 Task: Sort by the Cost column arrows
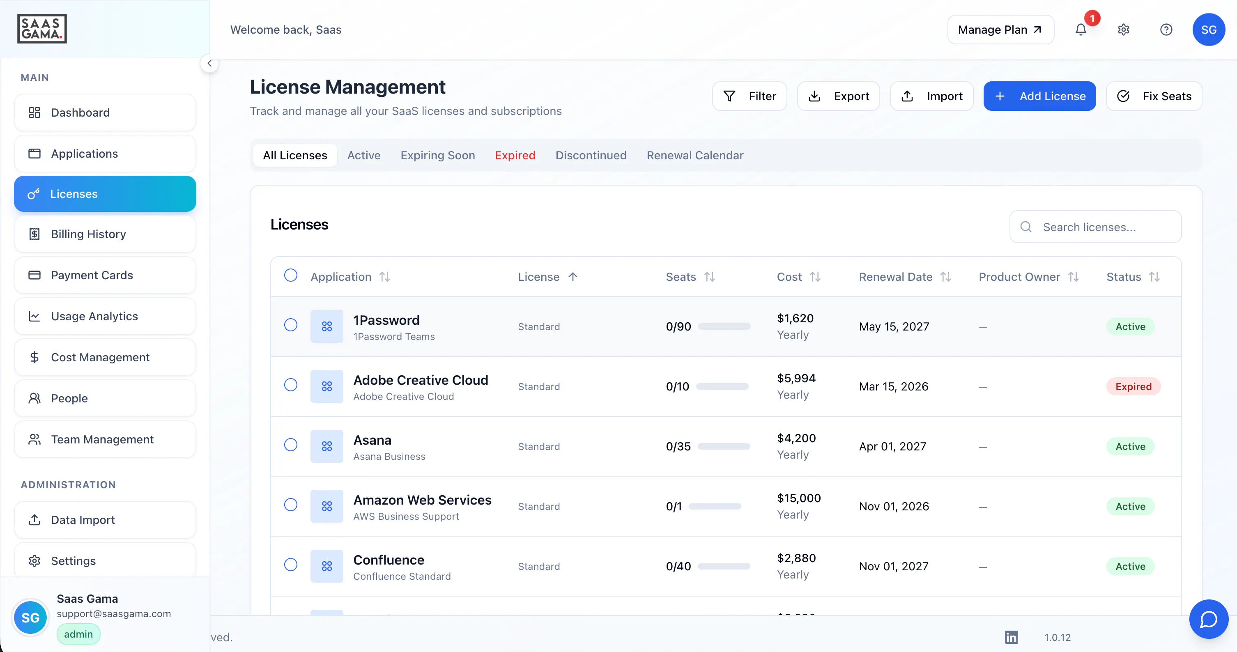(x=815, y=277)
